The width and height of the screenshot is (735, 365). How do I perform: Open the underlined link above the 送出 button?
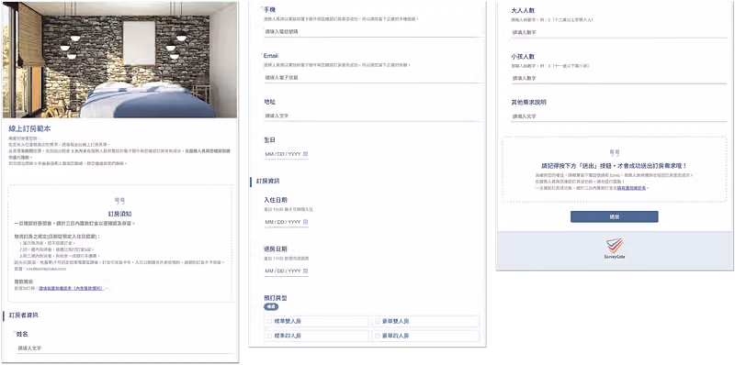click(631, 188)
